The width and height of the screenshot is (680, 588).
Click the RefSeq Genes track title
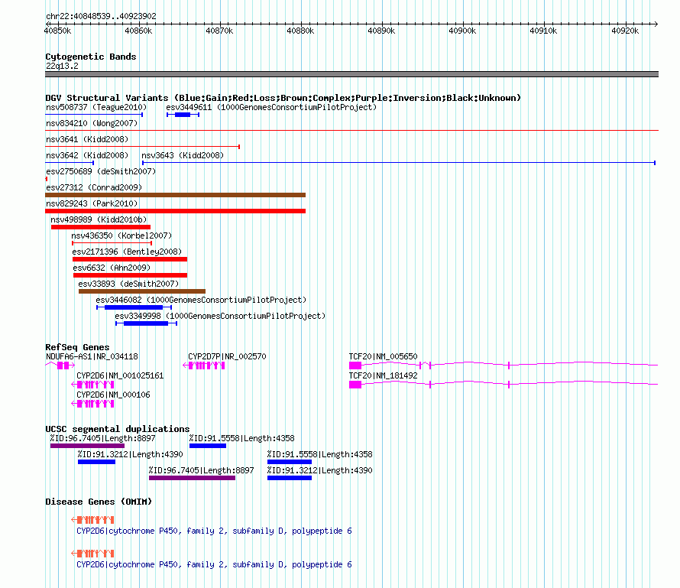tap(77, 347)
